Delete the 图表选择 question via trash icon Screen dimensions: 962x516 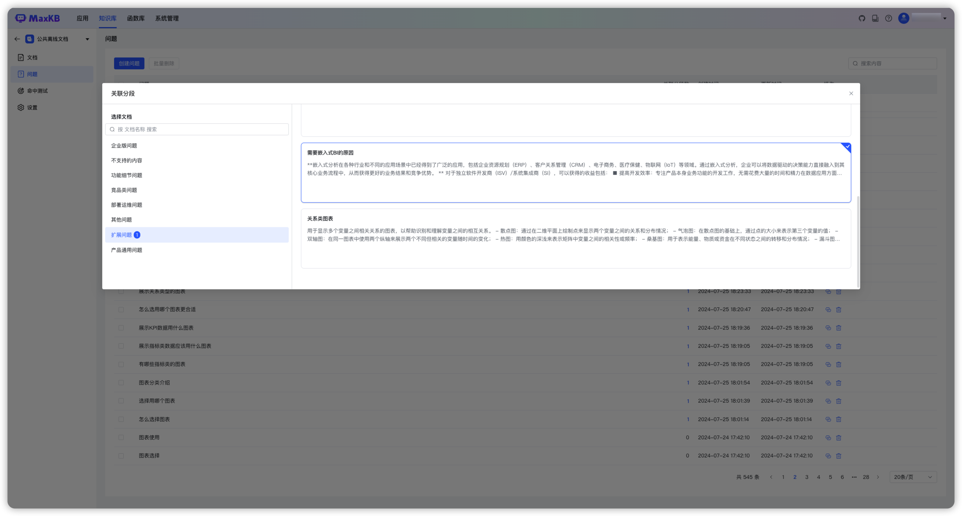pos(838,456)
